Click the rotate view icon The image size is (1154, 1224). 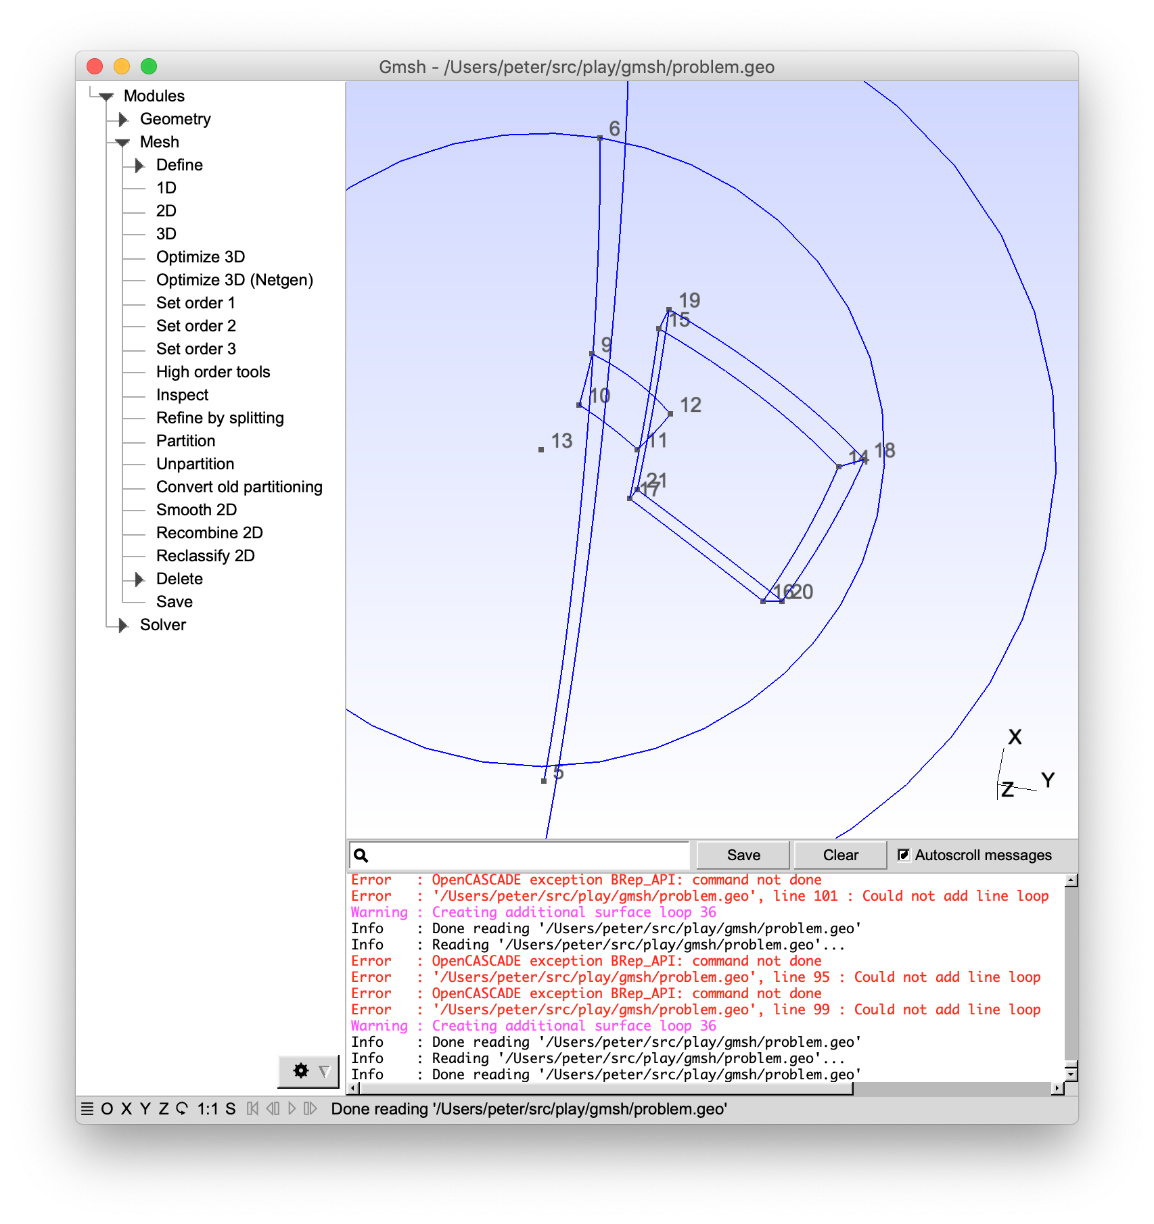pyautogui.click(x=182, y=1109)
